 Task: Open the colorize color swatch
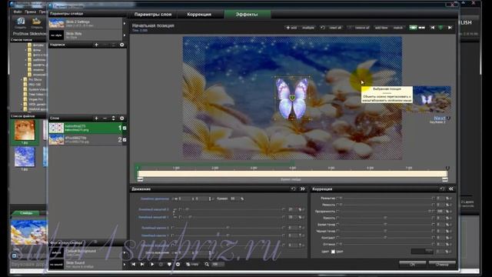[422, 252]
